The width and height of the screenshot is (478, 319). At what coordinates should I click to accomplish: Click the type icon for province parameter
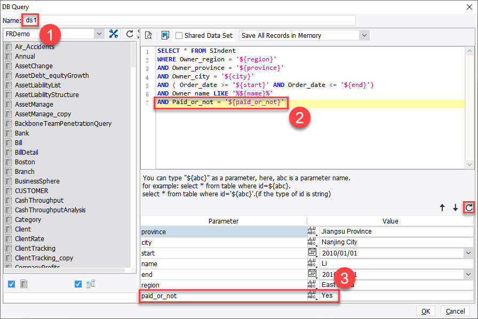(312, 232)
